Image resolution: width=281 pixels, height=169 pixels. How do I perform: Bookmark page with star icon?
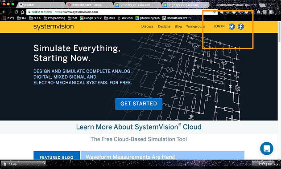215,12
